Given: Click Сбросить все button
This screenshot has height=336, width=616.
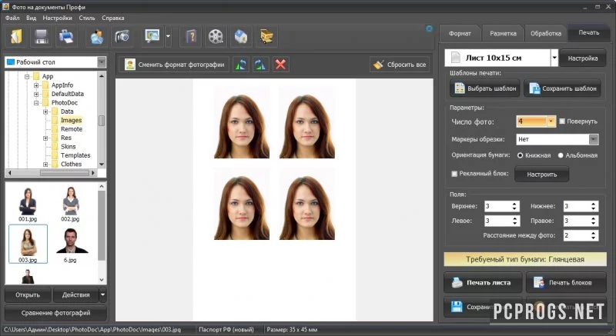Looking at the screenshot, I should [x=400, y=65].
